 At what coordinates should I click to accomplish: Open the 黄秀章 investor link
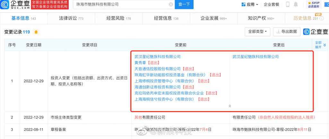click(x=140, y=62)
